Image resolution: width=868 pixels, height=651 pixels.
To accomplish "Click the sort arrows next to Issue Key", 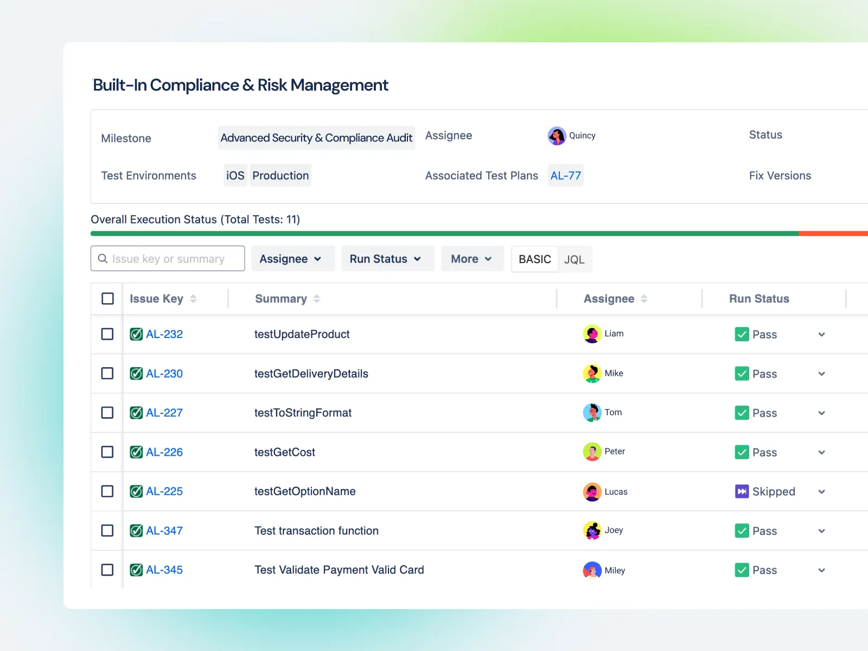I will [193, 298].
